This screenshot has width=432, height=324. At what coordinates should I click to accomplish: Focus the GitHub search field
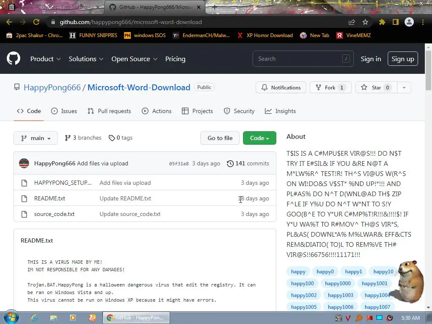303,59
